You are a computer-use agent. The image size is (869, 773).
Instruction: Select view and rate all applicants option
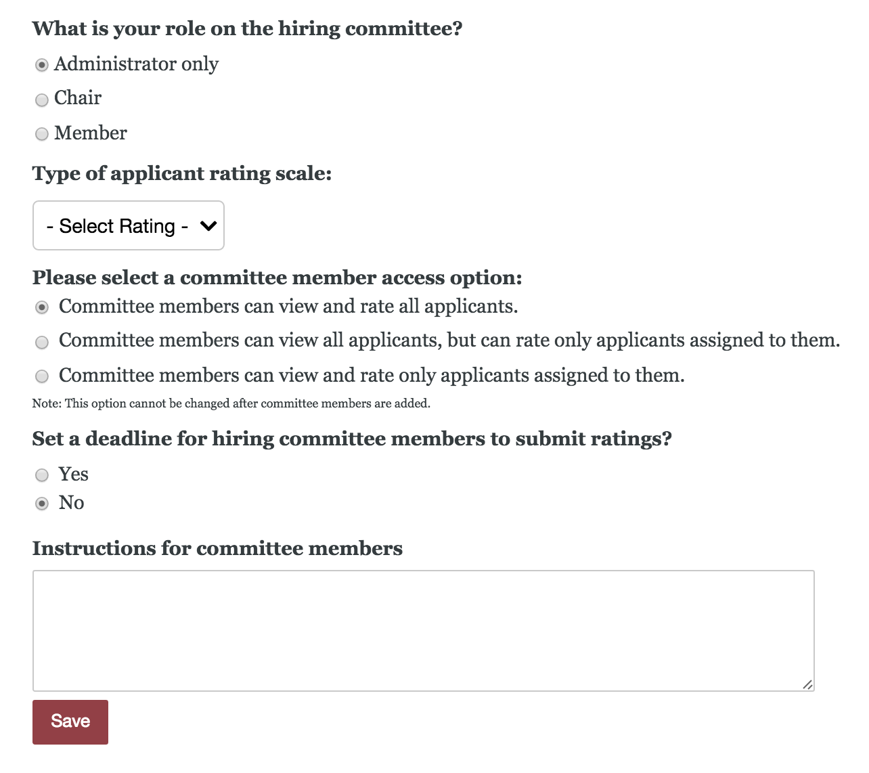(x=42, y=307)
